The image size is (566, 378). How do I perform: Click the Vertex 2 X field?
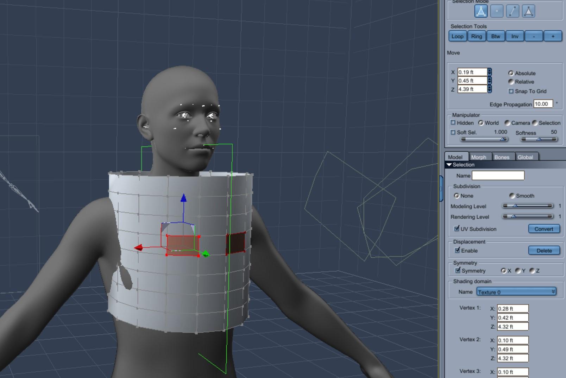[513, 340]
